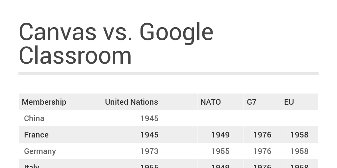Click the G7 column header
337x168 pixels.
point(251,102)
